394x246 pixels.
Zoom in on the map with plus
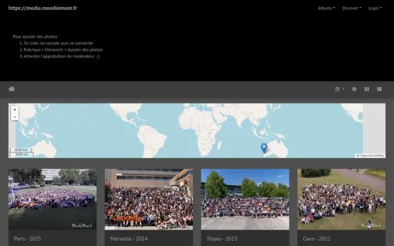click(x=15, y=110)
